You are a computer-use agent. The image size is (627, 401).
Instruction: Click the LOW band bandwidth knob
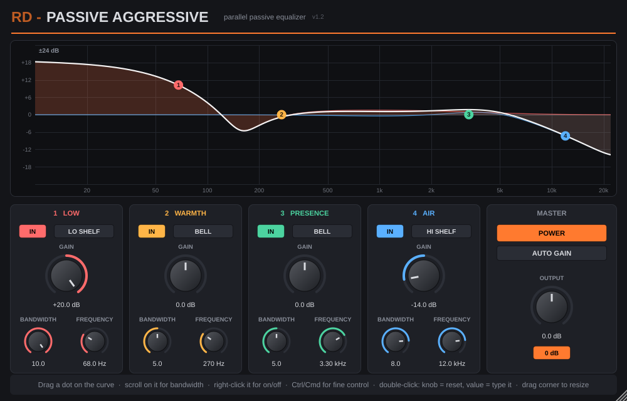(x=38, y=341)
